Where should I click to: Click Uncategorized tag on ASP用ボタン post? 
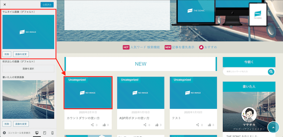130,80
